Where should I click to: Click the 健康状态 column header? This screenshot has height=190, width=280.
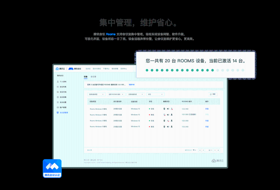pyautogui.click(x=166, y=101)
